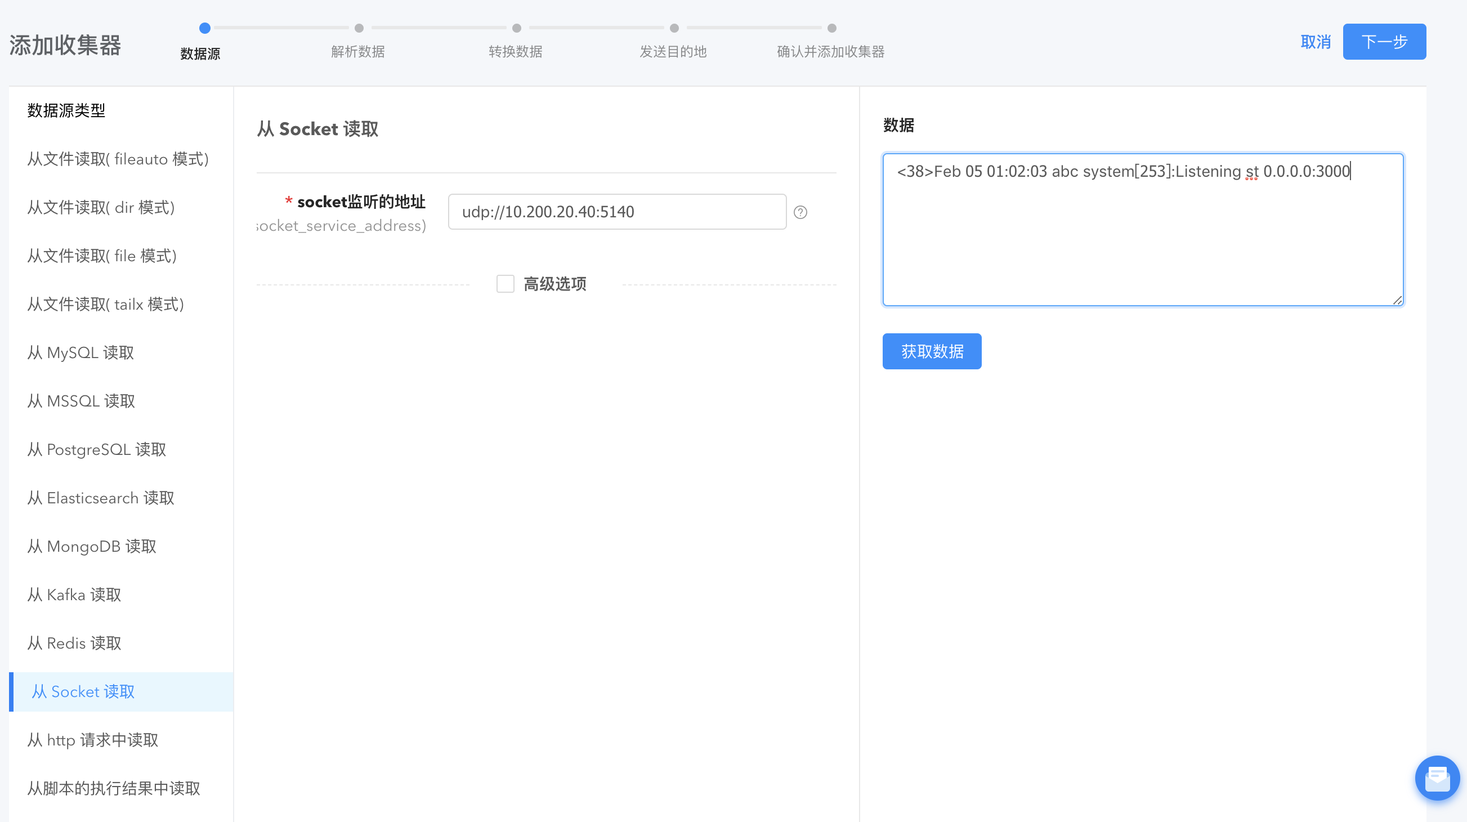Click the 高级选项 label text
The height and width of the screenshot is (822, 1467).
(x=554, y=284)
